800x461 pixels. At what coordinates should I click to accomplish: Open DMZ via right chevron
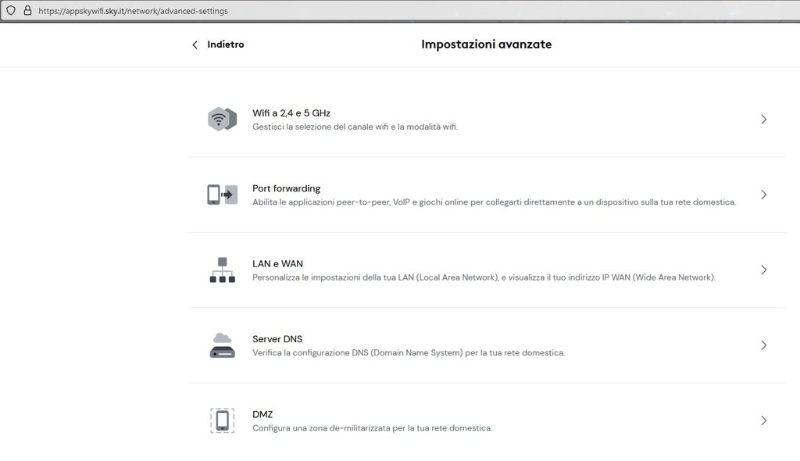(x=763, y=420)
